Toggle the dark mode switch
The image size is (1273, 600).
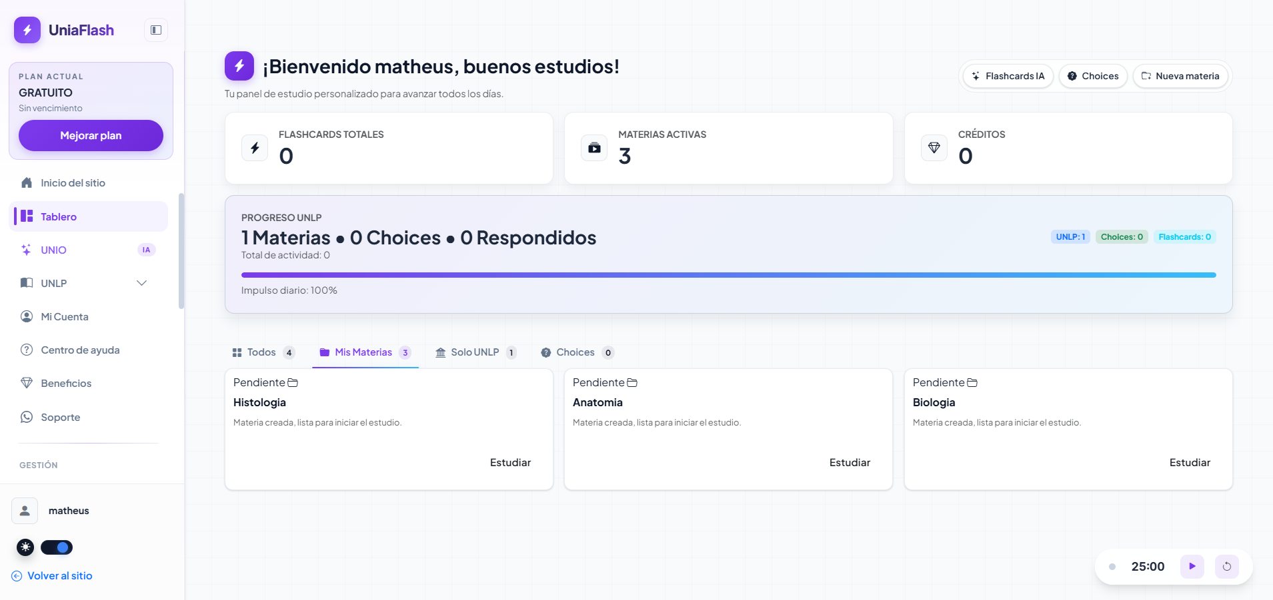(57, 547)
